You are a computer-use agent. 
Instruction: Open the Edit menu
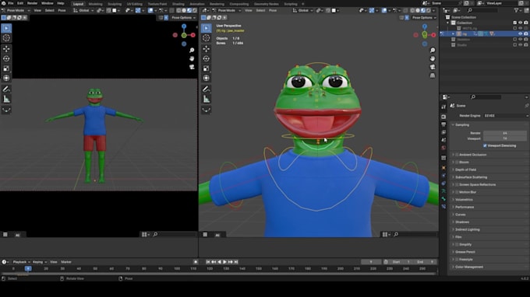point(20,3)
